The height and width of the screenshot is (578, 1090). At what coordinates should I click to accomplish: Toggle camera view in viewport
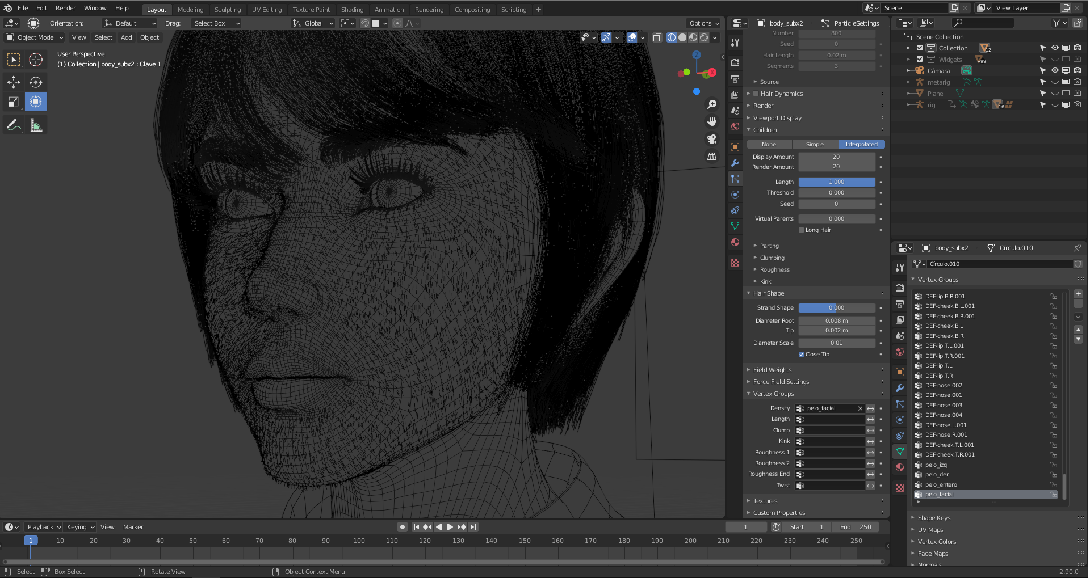(711, 139)
